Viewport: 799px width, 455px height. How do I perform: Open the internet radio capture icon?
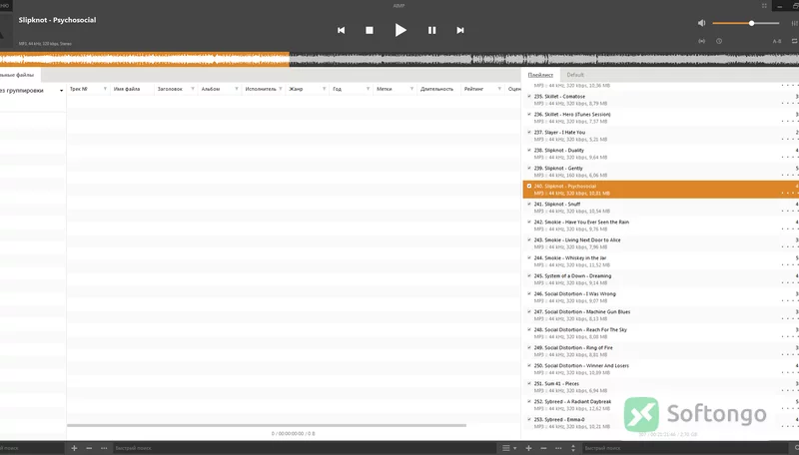click(702, 41)
